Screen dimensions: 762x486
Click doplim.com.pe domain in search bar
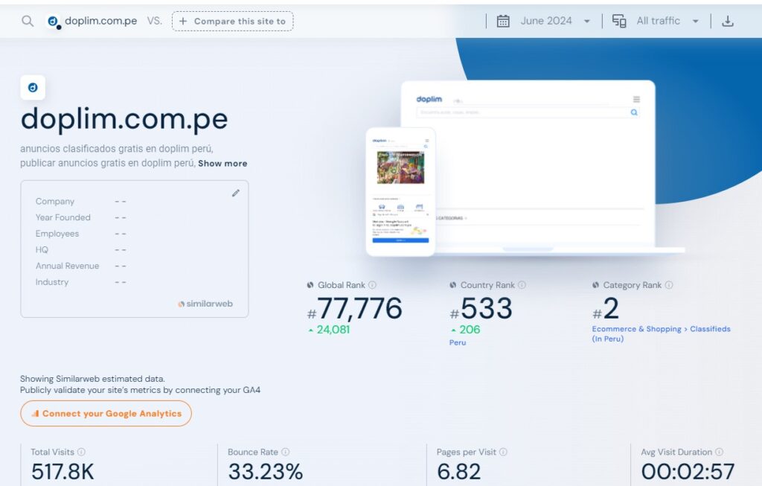click(x=100, y=21)
